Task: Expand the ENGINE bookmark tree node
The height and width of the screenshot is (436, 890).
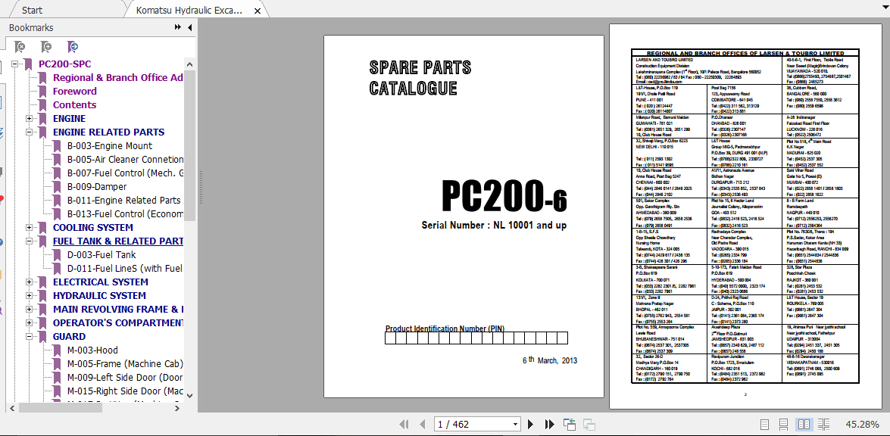Action: coord(29,119)
